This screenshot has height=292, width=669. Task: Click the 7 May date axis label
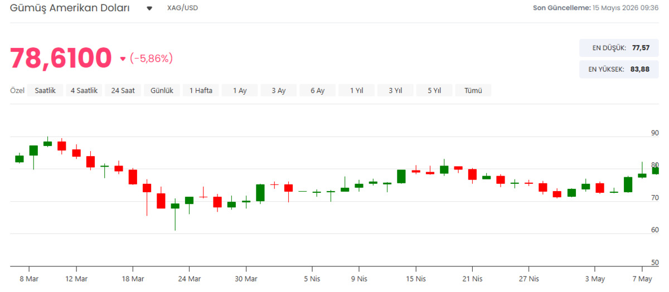642,279
